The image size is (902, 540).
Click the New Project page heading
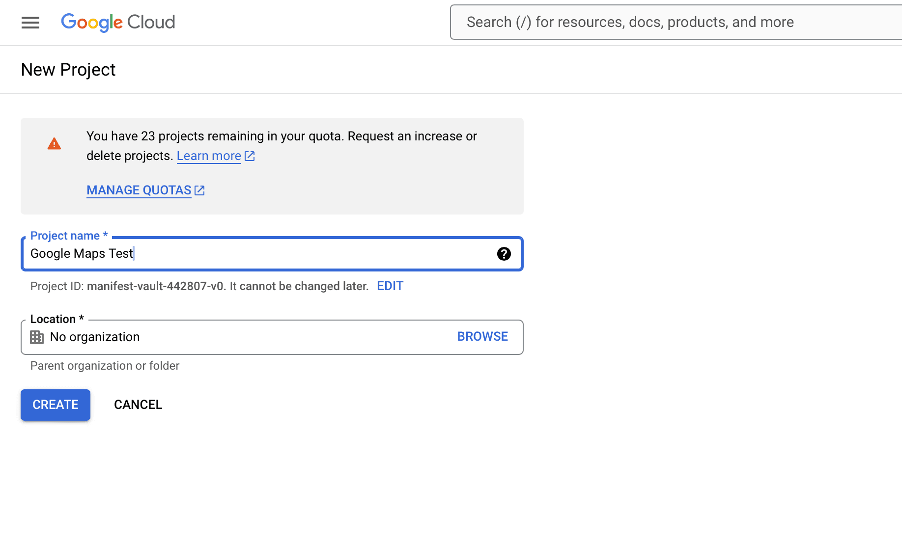[x=68, y=70]
